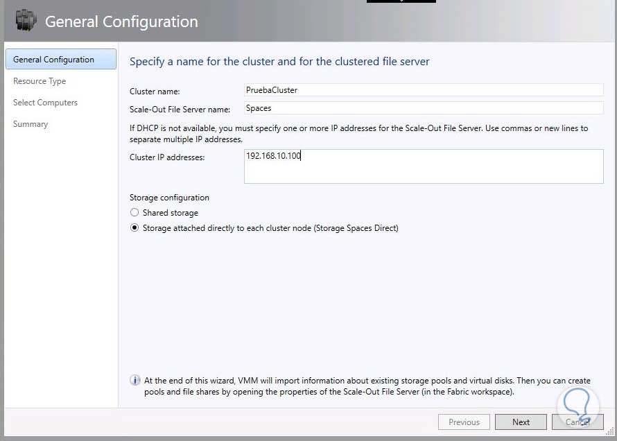This screenshot has width=617, height=441.
Task: Click the Next button
Action: 521,422
